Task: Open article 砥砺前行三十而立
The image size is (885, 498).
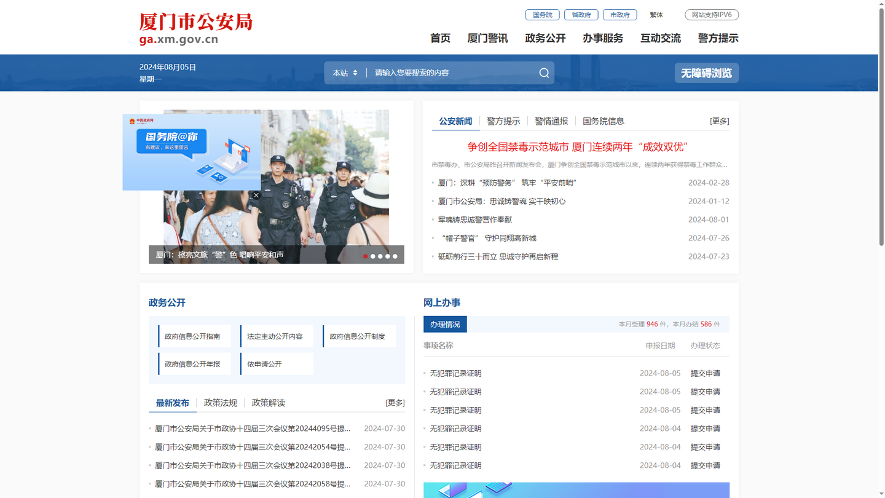Action: [x=498, y=256]
